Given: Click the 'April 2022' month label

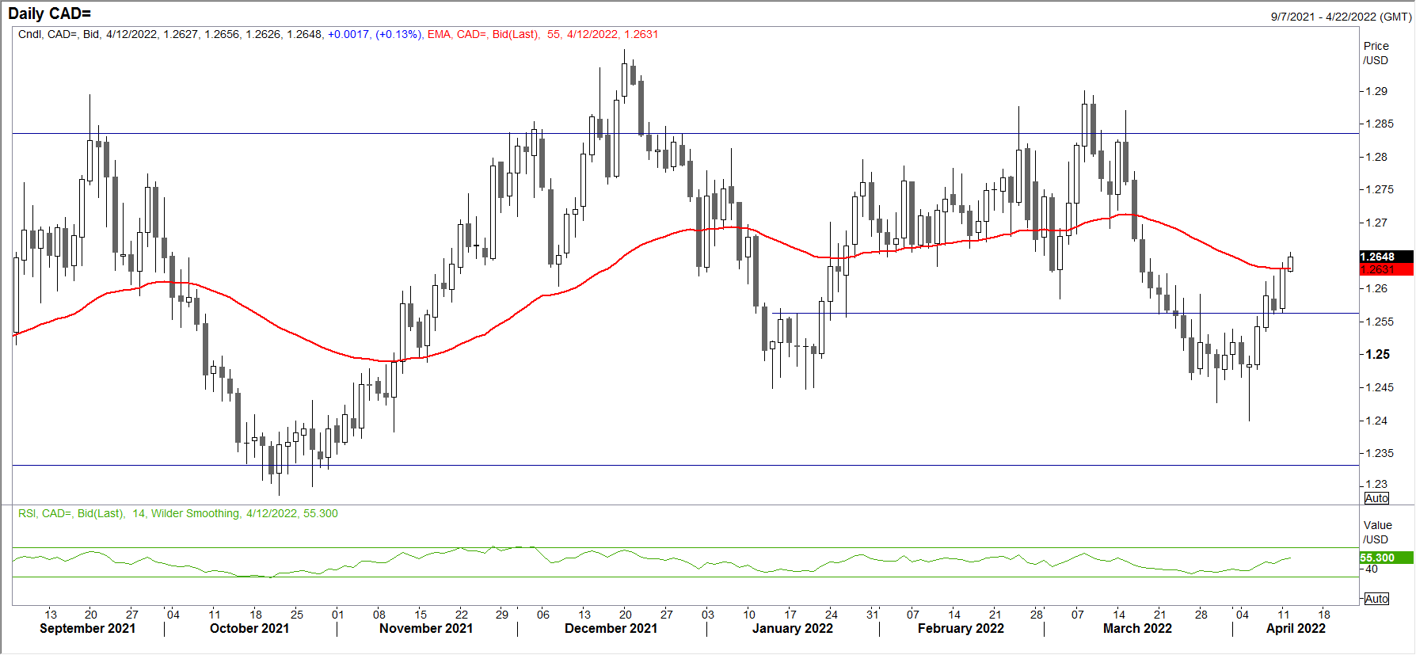Looking at the screenshot, I should click(x=1296, y=628).
